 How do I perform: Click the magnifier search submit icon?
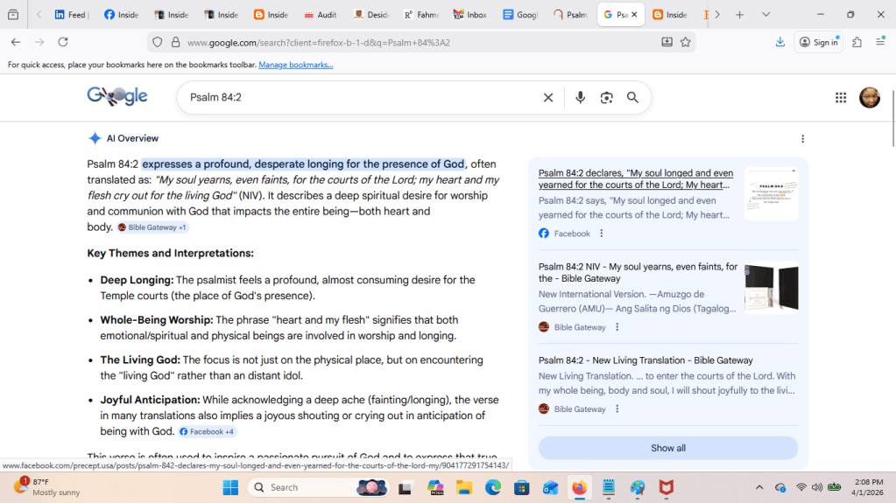pyautogui.click(x=632, y=98)
